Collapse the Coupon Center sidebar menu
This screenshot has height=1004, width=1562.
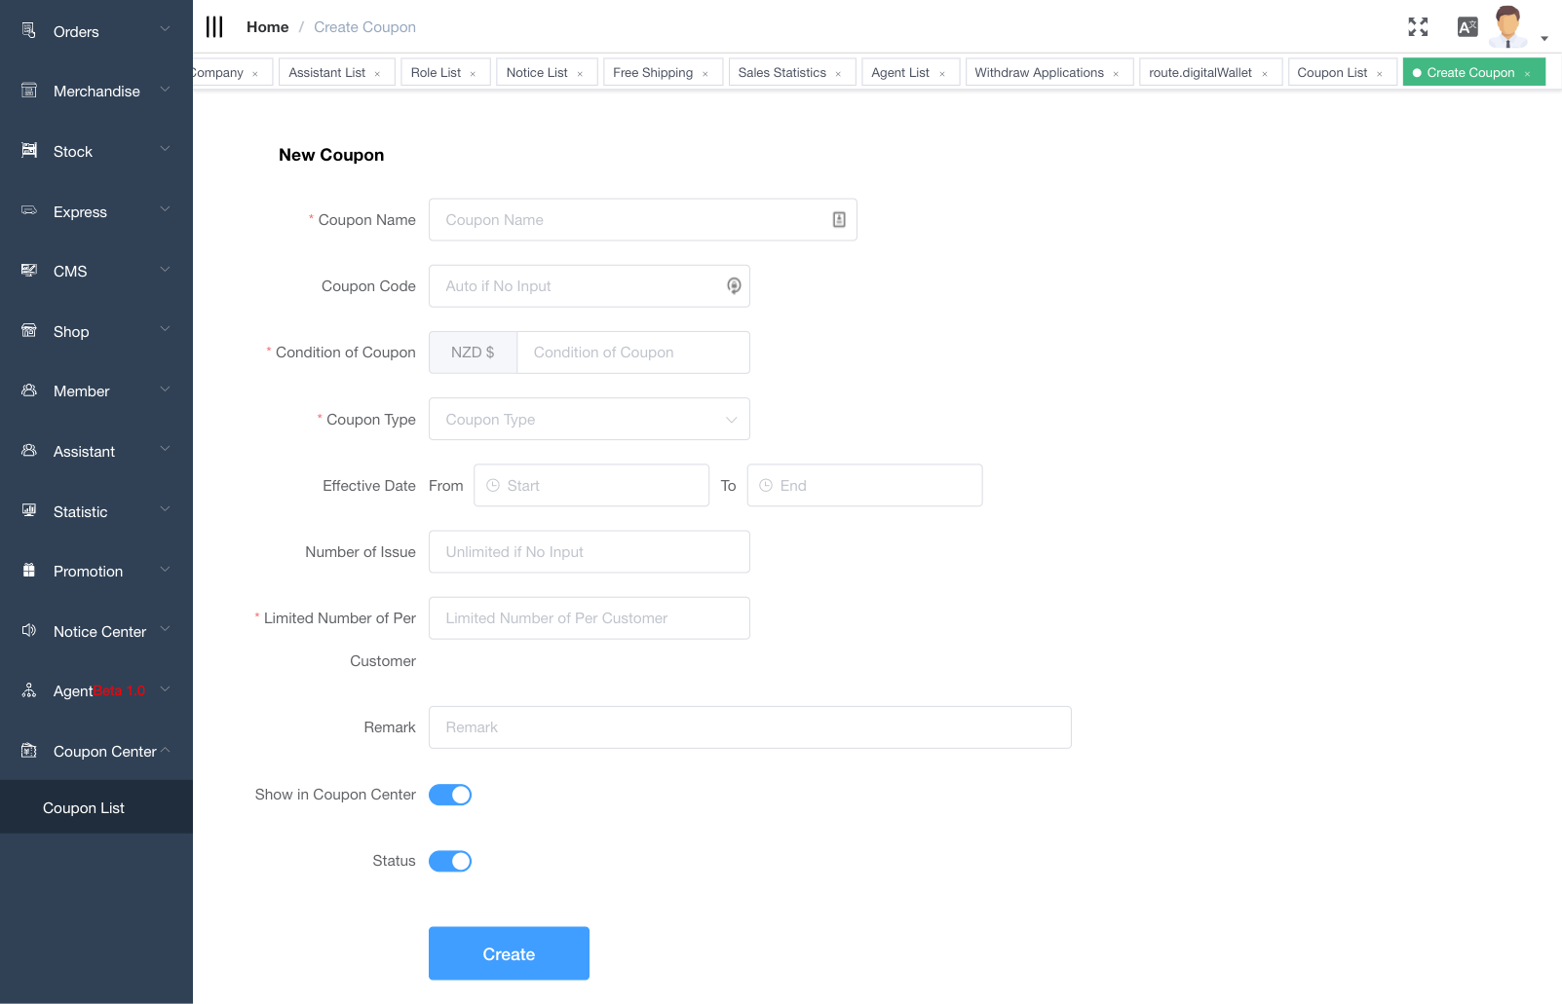pos(95,751)
